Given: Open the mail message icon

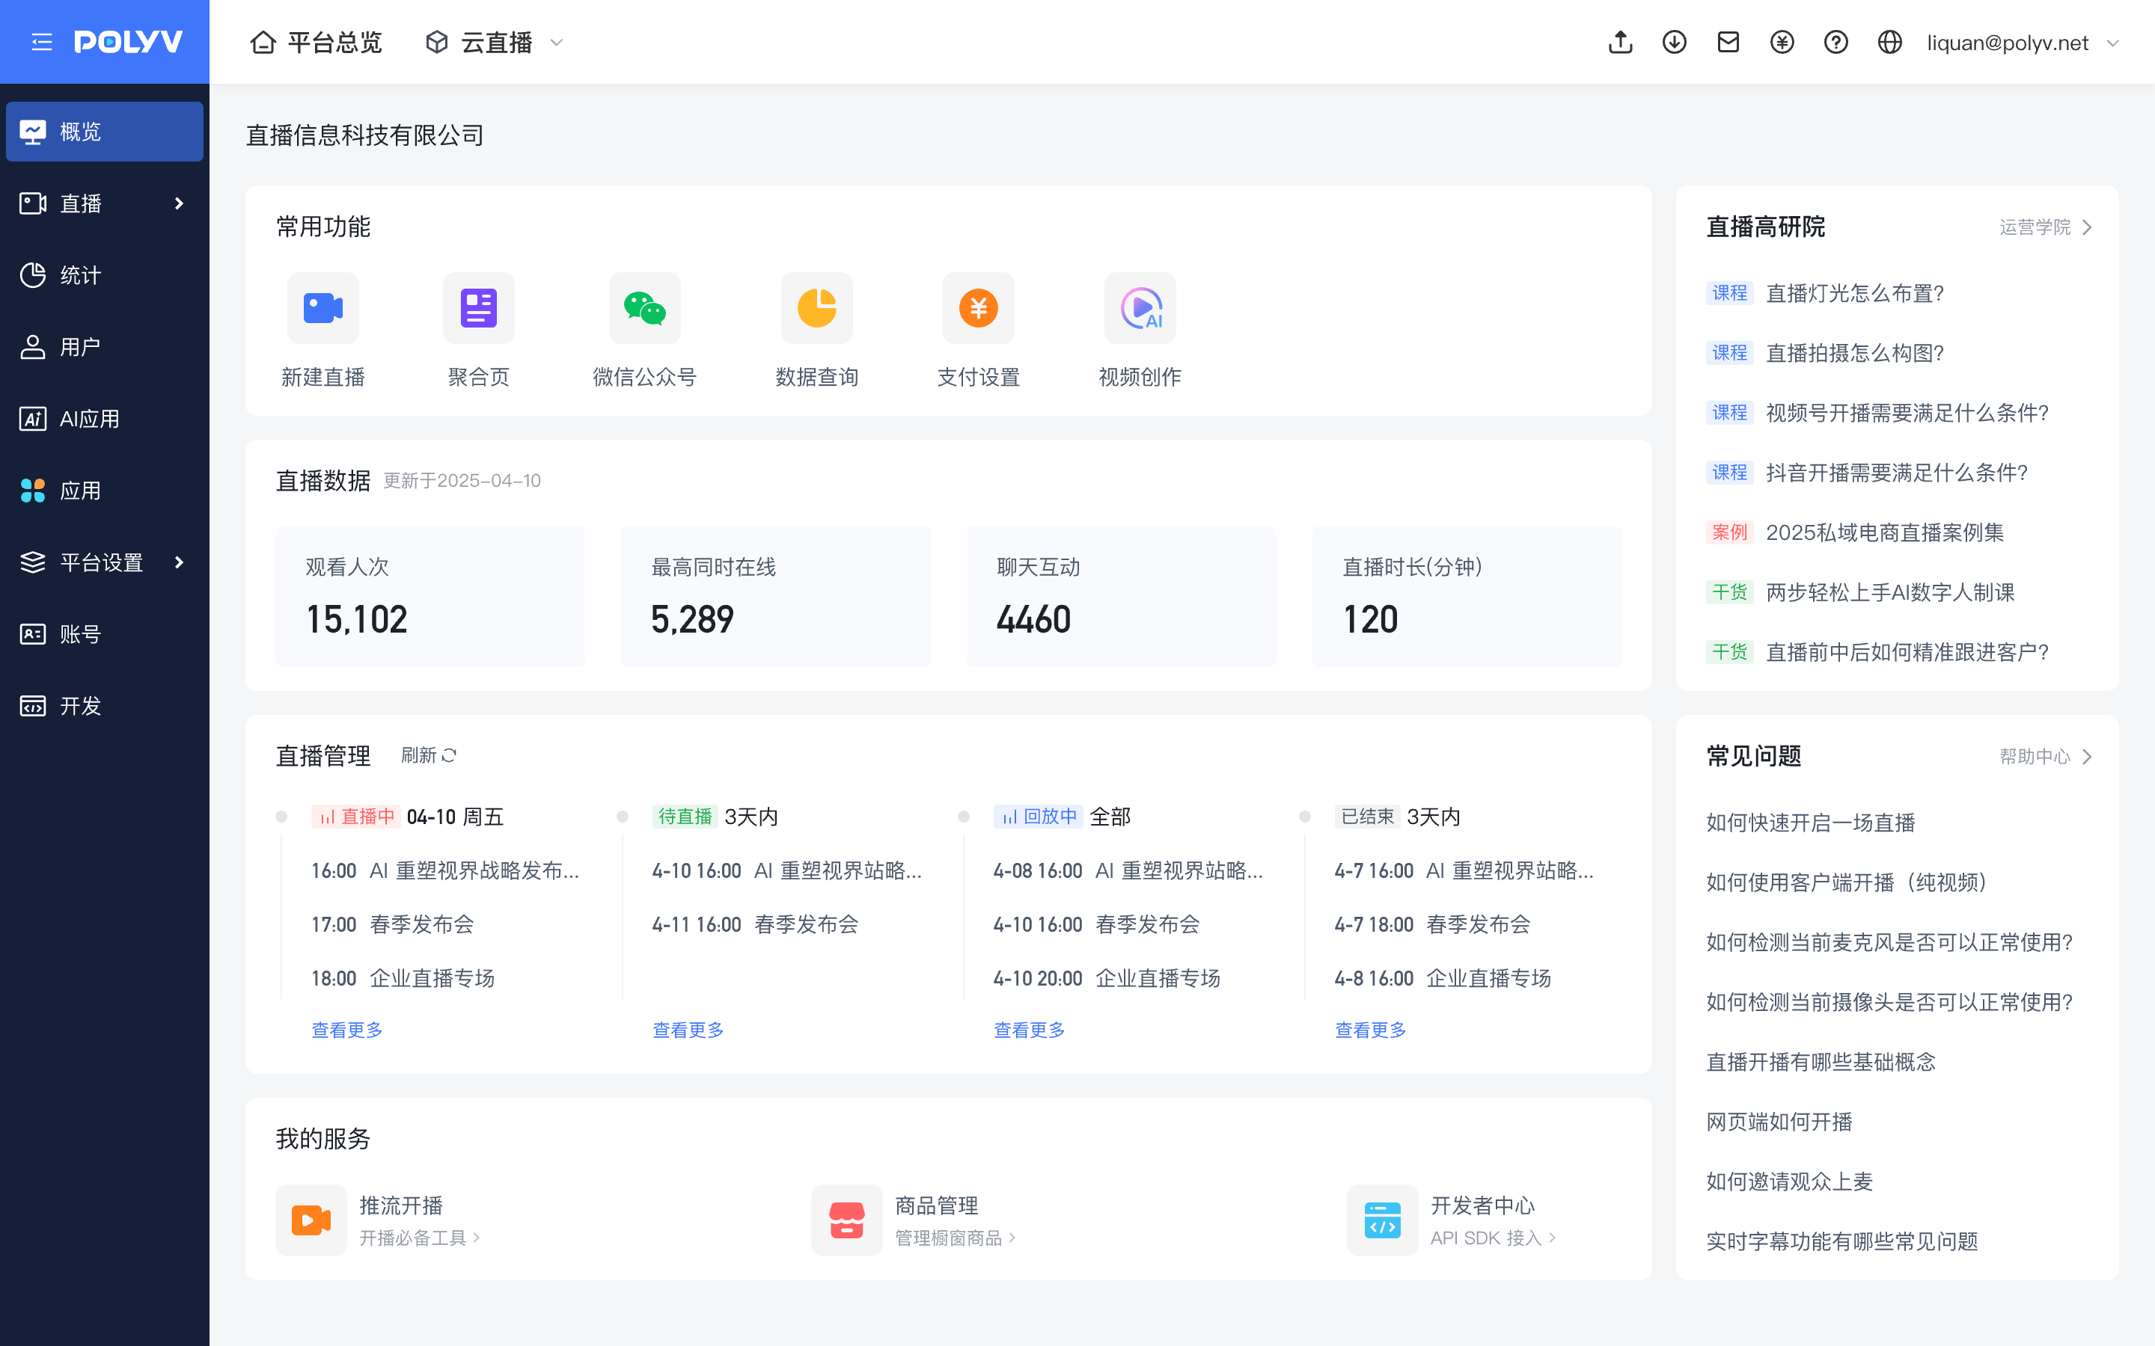Looking at the screenshot, I should click(x=1728, y=42).
